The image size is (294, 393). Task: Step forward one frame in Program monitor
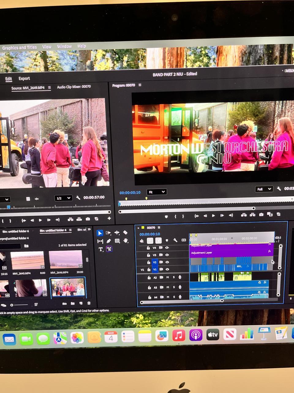(222, 216)
